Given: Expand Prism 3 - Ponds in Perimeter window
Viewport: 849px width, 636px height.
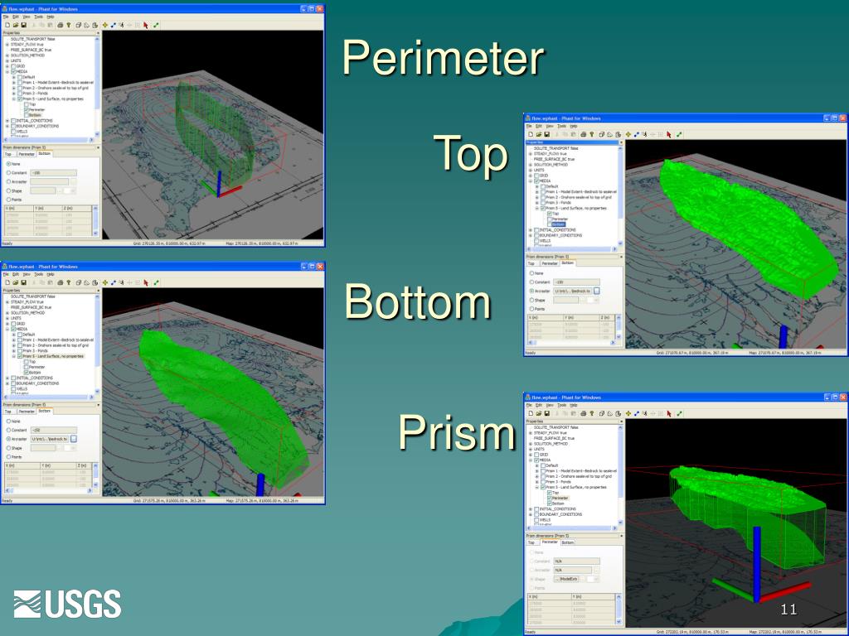Looking at the screenshot, I should [13, 94].
